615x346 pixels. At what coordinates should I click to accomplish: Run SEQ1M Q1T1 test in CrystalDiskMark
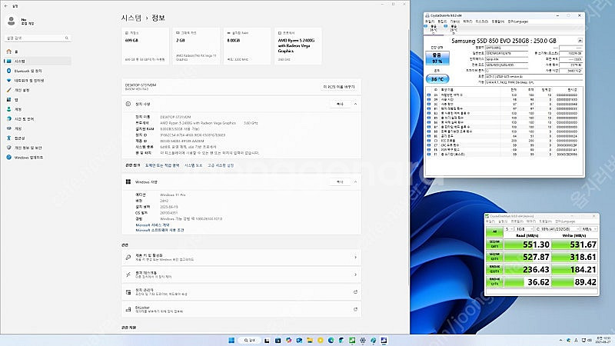494,257
